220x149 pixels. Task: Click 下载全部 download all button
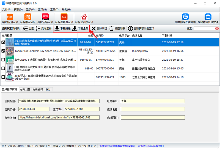click(x=80, y=29)
